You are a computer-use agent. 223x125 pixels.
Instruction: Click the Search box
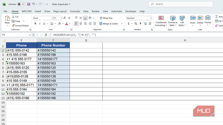tap(181, 4)
